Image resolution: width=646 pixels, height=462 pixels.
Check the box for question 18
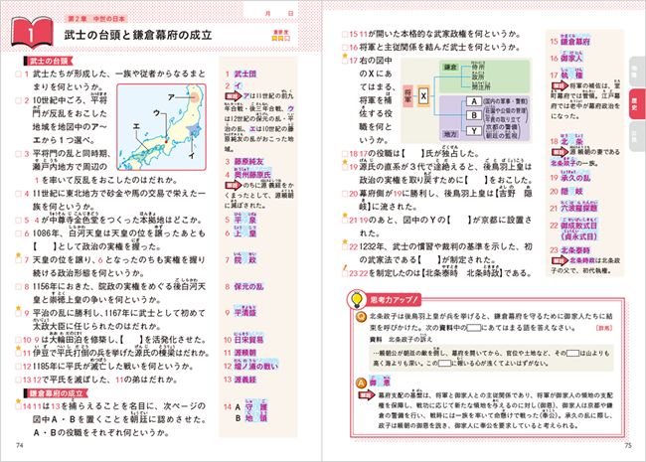coord(345,154)
